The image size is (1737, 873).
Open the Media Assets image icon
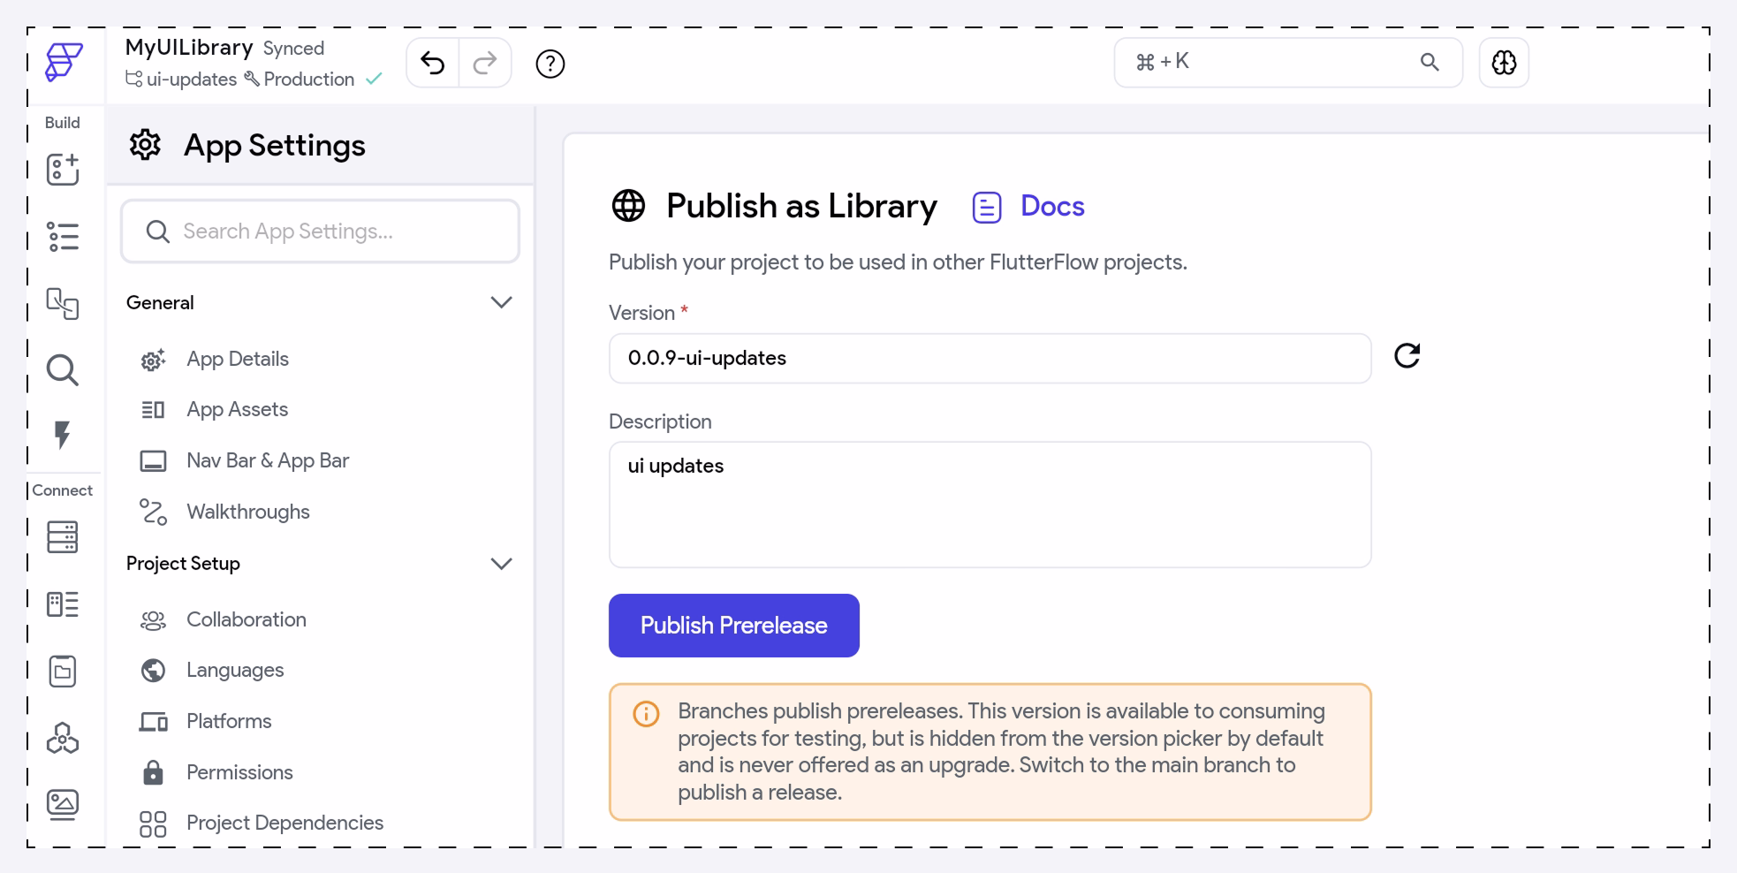coord(63,805)
